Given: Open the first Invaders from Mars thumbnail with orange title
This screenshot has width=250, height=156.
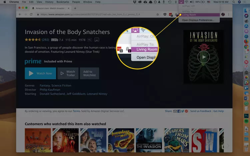Looking at the screenshot, I should pos(121,140).
